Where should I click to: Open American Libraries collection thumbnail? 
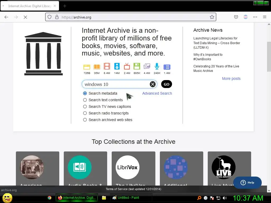coord(32,167)
